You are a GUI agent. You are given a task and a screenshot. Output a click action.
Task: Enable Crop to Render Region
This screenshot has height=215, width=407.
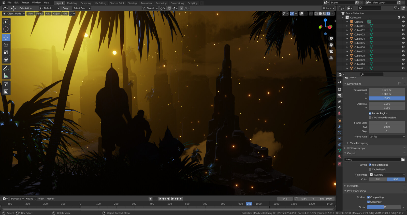(370, 118)
